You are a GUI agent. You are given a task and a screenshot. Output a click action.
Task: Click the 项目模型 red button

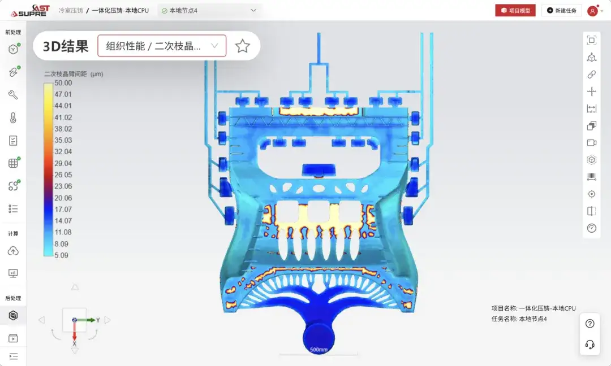tap(515, 11)
